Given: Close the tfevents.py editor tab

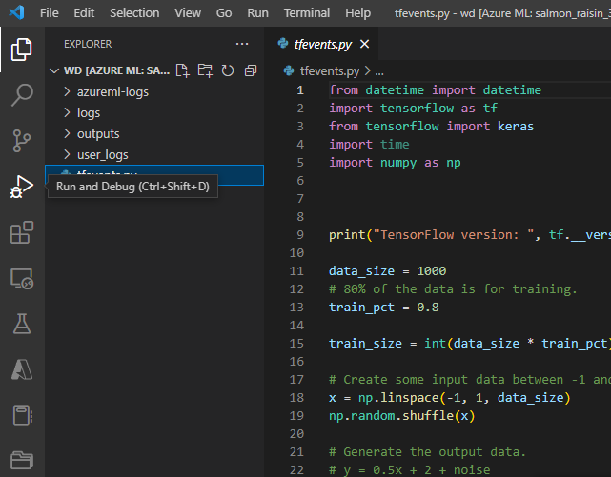Looking at the screenshot, I should click(365, 44).
